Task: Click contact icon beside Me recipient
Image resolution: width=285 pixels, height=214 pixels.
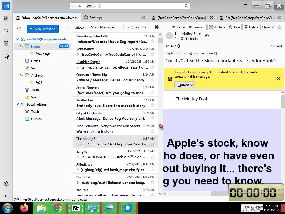Action: tap(179, 46)
